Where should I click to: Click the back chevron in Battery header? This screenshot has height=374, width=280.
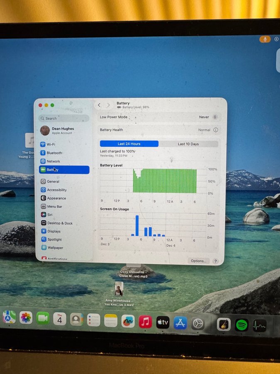point(99,105)
